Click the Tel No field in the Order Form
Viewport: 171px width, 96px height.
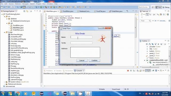coord(81,43)
